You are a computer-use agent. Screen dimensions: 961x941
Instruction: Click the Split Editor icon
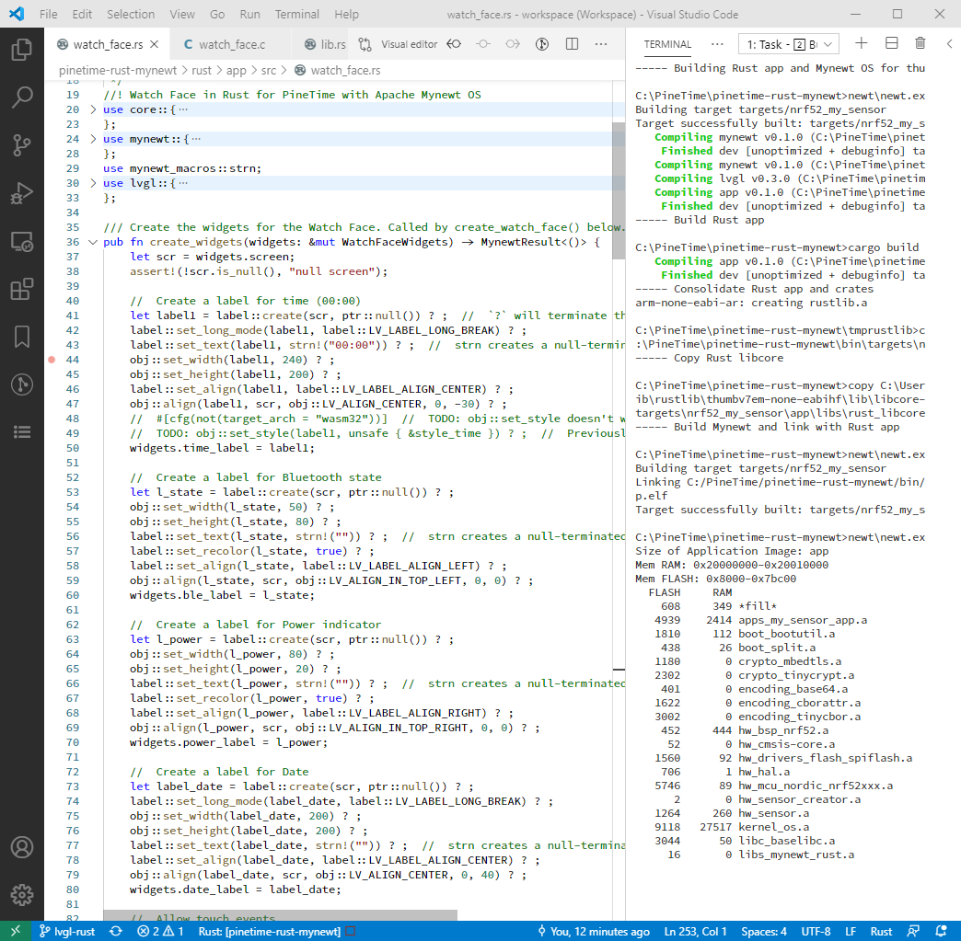point(572,44)
